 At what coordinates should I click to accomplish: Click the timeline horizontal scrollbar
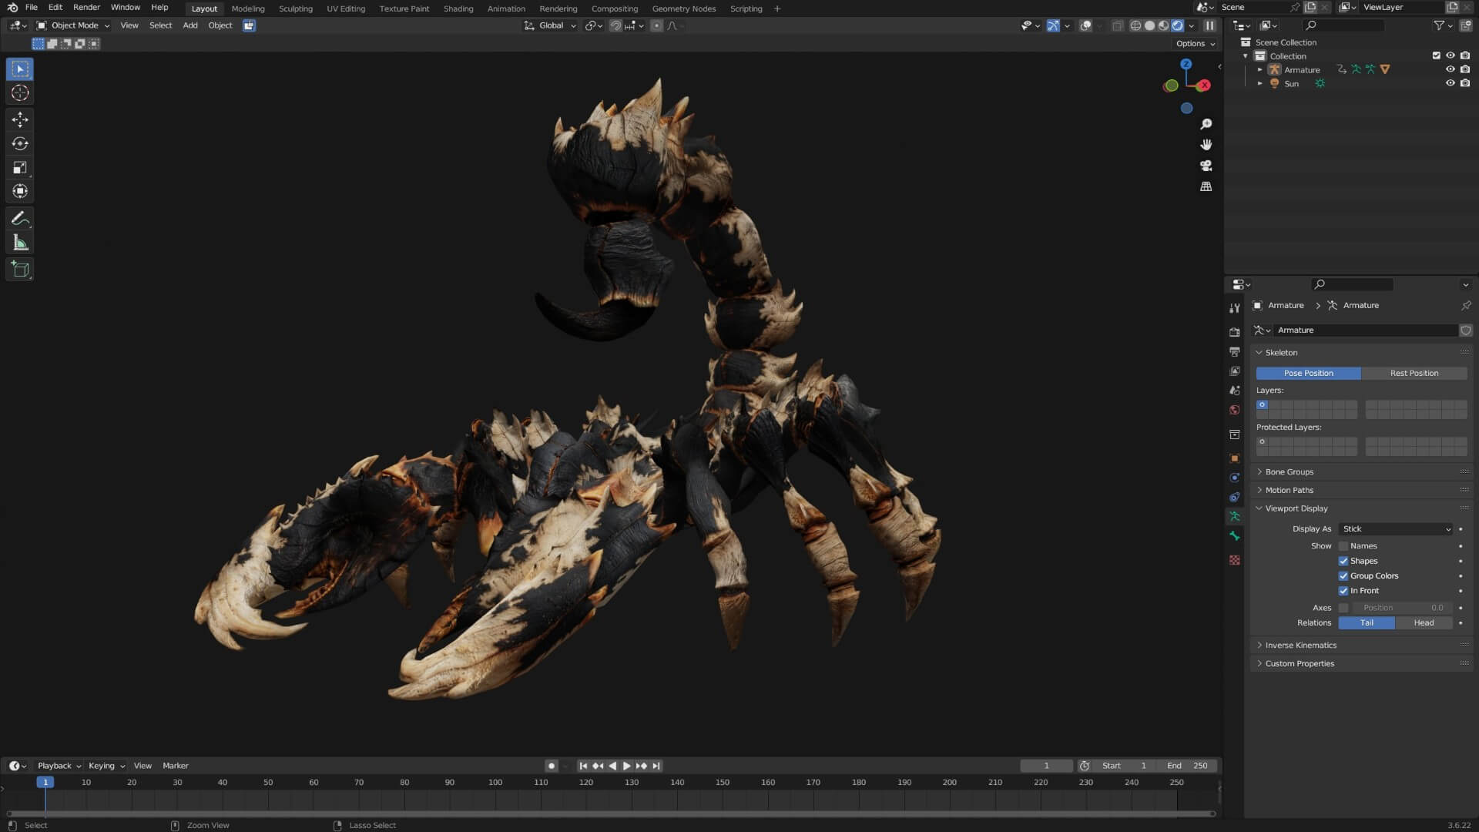pyautogui.click(x=610, y=814)
